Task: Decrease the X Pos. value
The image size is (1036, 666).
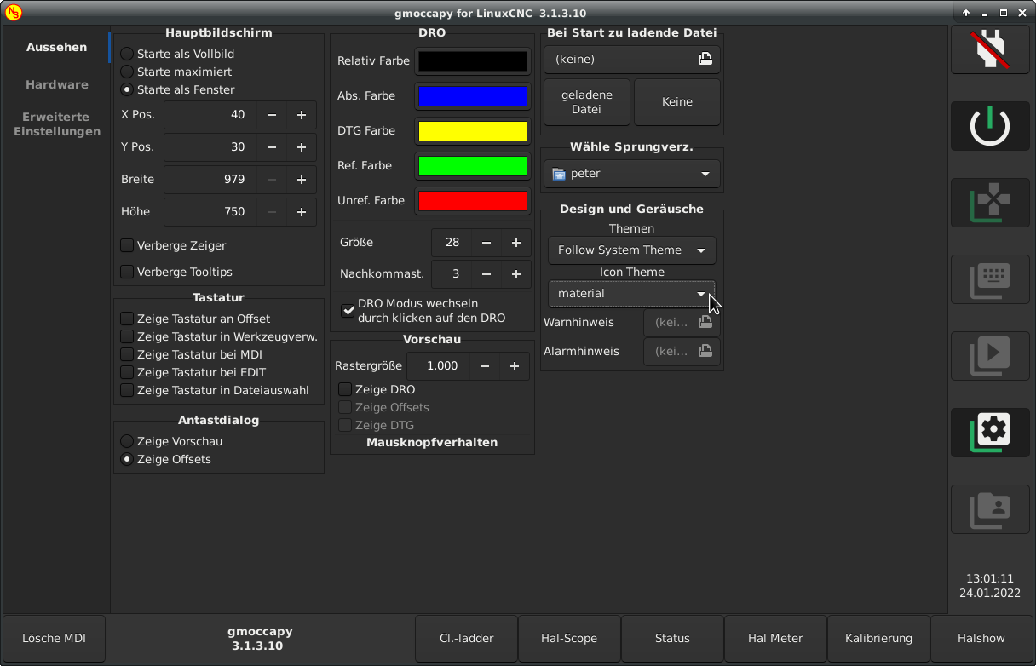Action: click(x=272, y=115)
